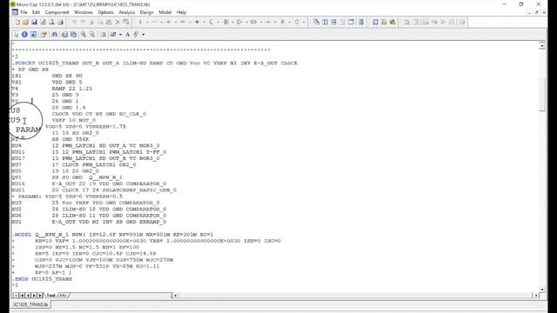
Task: Select the arrow pointer tool icon
Action: click(x=16, y=35)
